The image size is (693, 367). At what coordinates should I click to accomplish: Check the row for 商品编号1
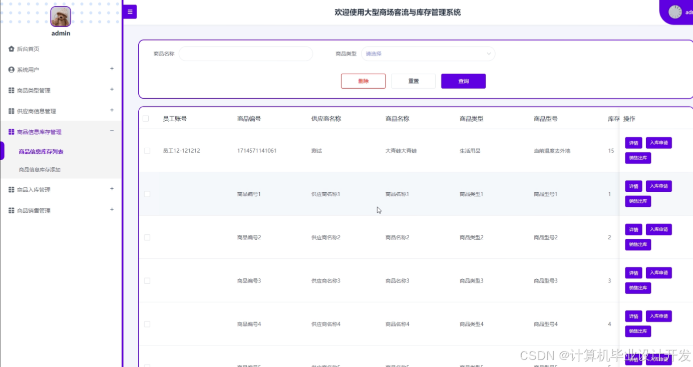[x=147, y=194]
